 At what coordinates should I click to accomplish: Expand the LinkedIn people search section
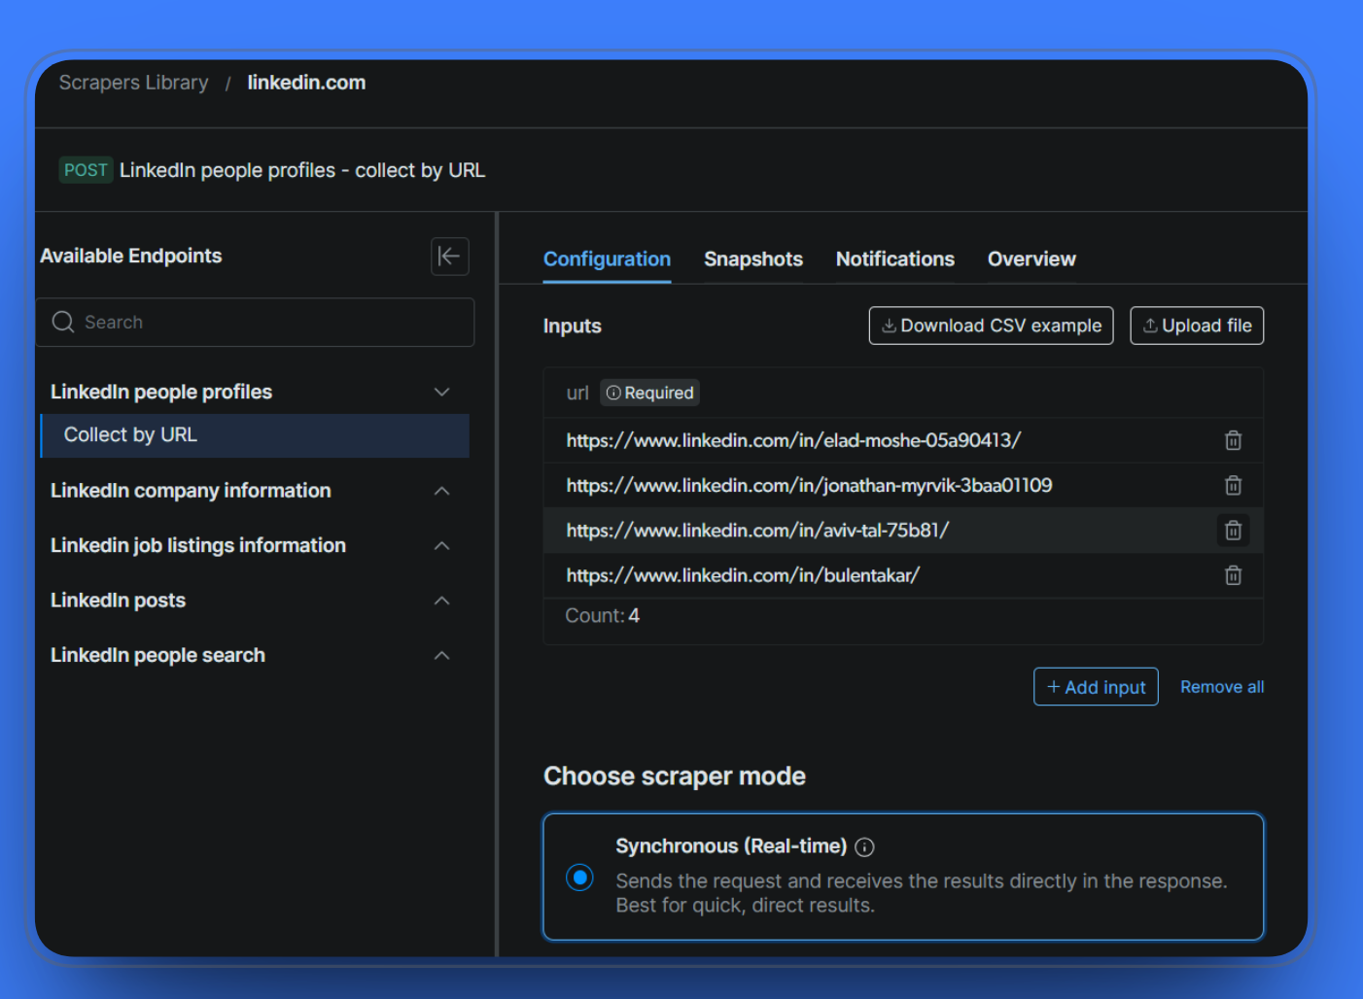(441, 655)
